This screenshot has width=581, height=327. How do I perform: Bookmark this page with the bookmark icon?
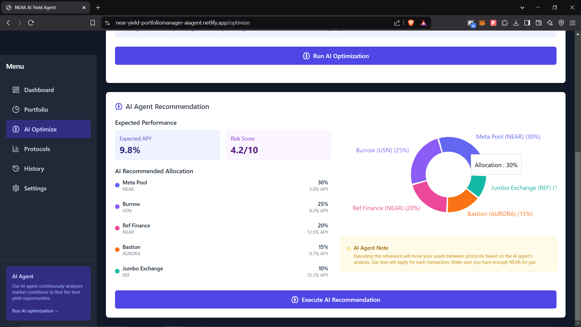pyautogui.click(x=93, y=23)
